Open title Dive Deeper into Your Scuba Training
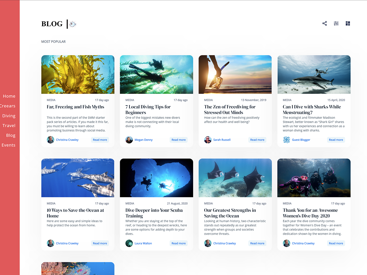 pyautogui.click(x=154, y=213)
